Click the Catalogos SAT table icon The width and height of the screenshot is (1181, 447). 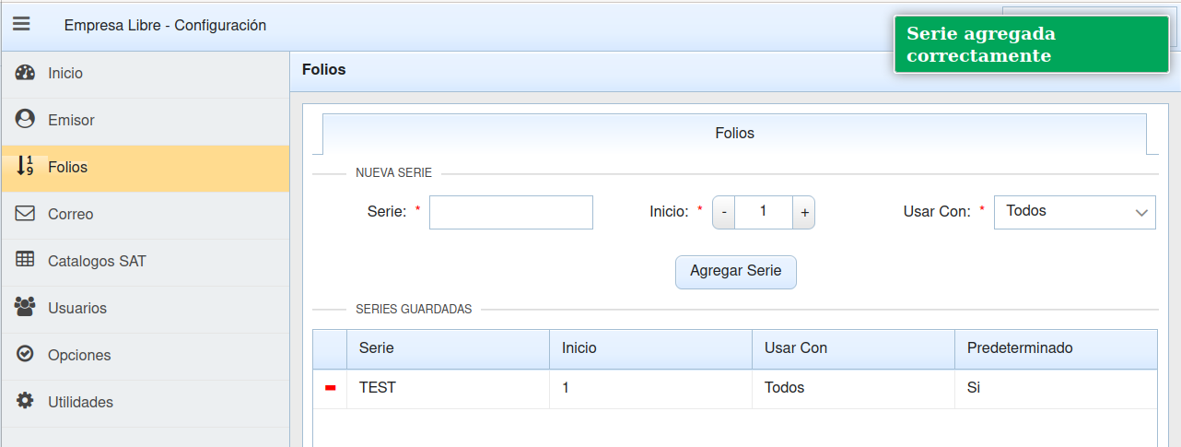25,261
